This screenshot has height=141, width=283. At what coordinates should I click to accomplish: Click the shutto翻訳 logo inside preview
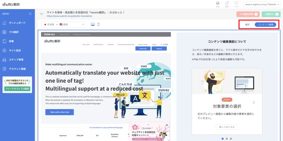[x=52, y=41]
